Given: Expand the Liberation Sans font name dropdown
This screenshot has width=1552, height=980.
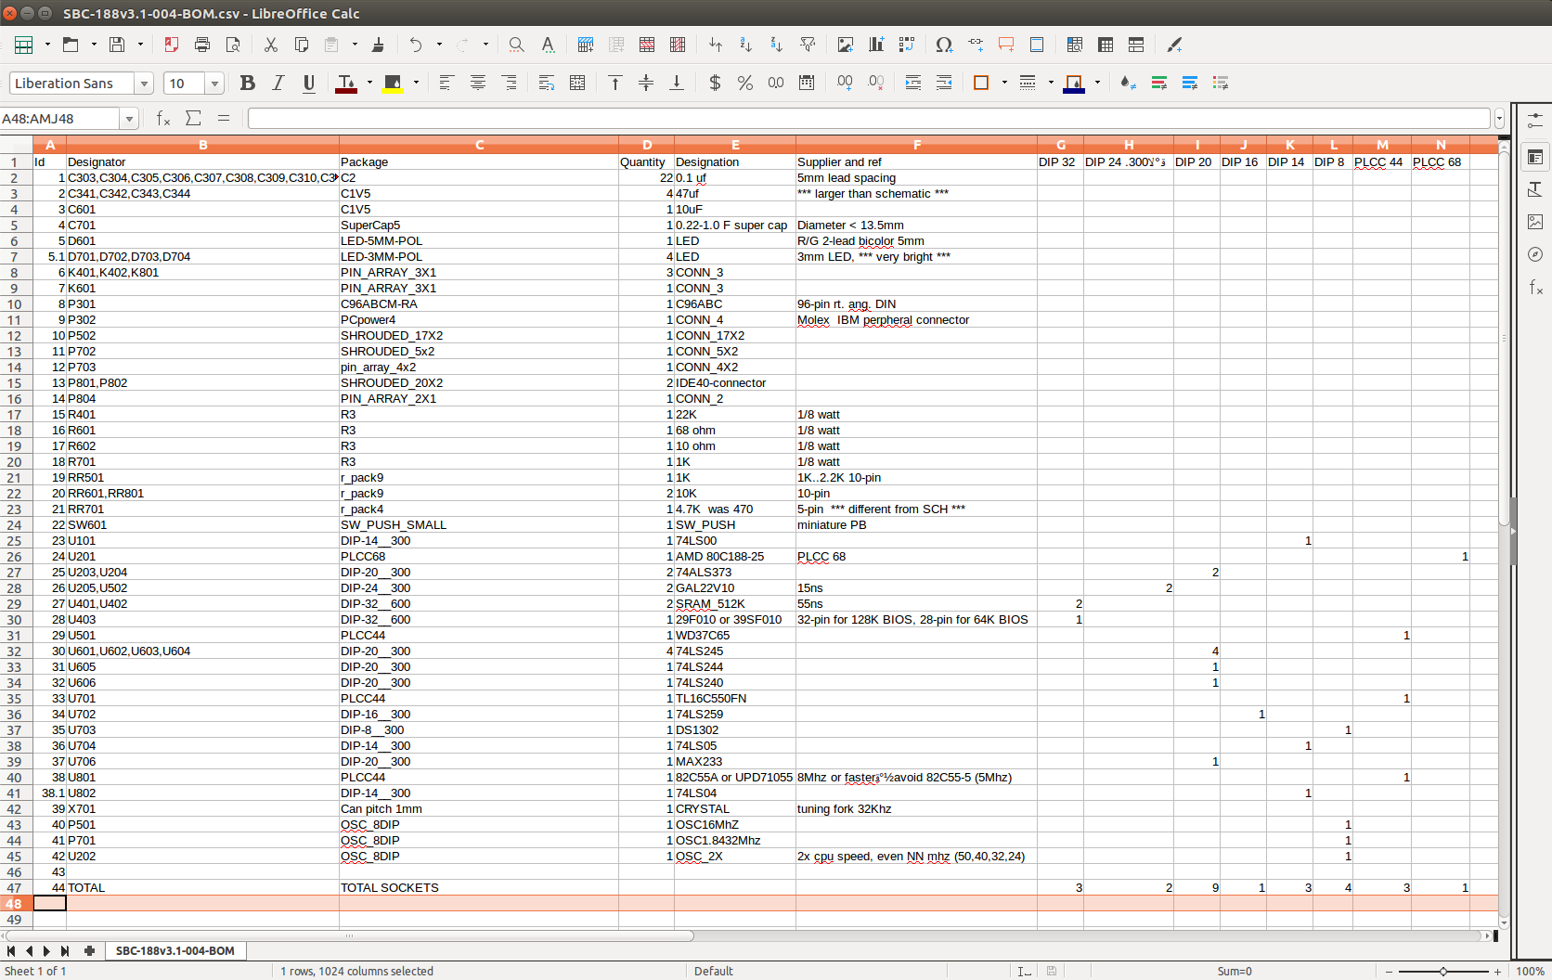Looking at the screenshot, I should 144,84.
